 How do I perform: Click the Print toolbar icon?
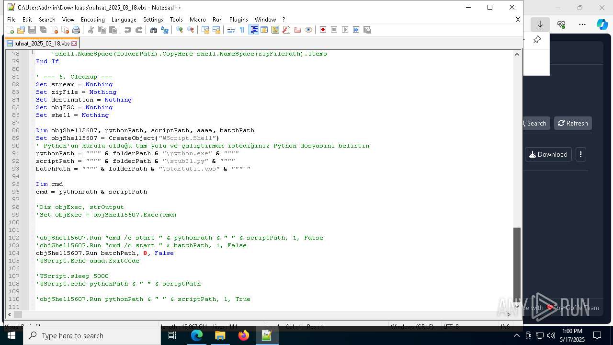coord(76,30)
